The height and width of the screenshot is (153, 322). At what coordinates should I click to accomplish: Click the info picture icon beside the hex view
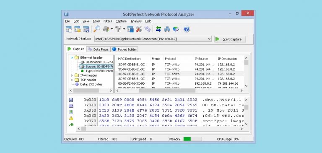[x=71, y=106]
